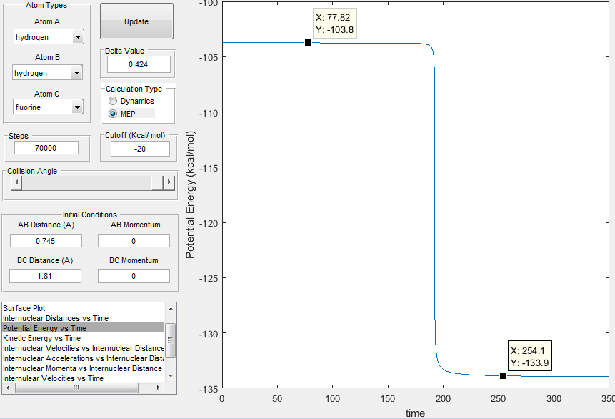
Task: Click the Collision Angle slider right arrow
Action: click(169, 182)
